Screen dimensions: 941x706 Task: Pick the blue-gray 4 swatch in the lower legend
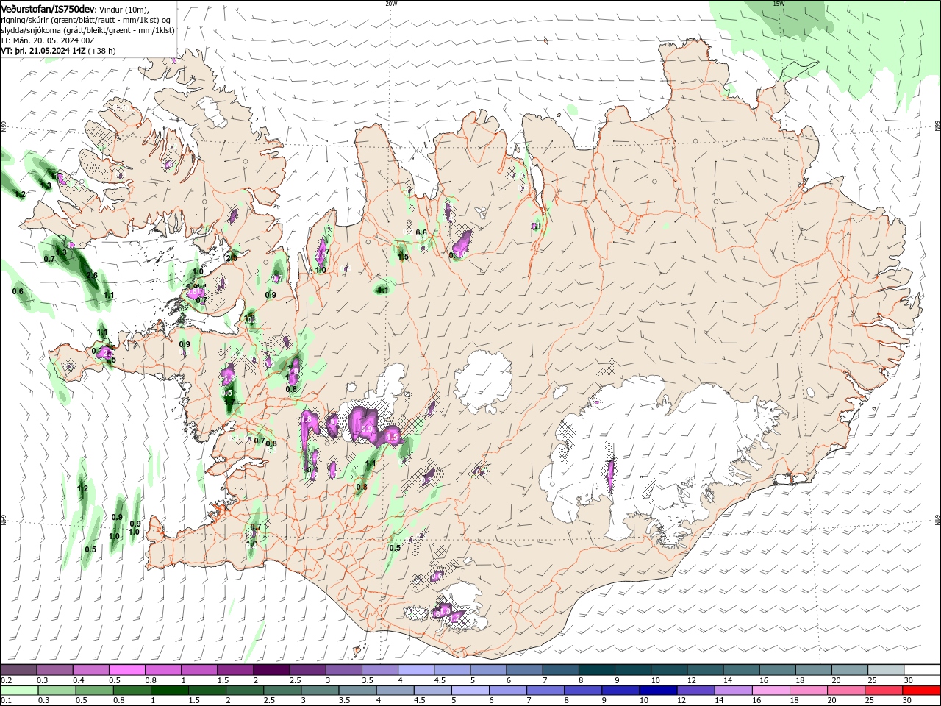[395, 691]
